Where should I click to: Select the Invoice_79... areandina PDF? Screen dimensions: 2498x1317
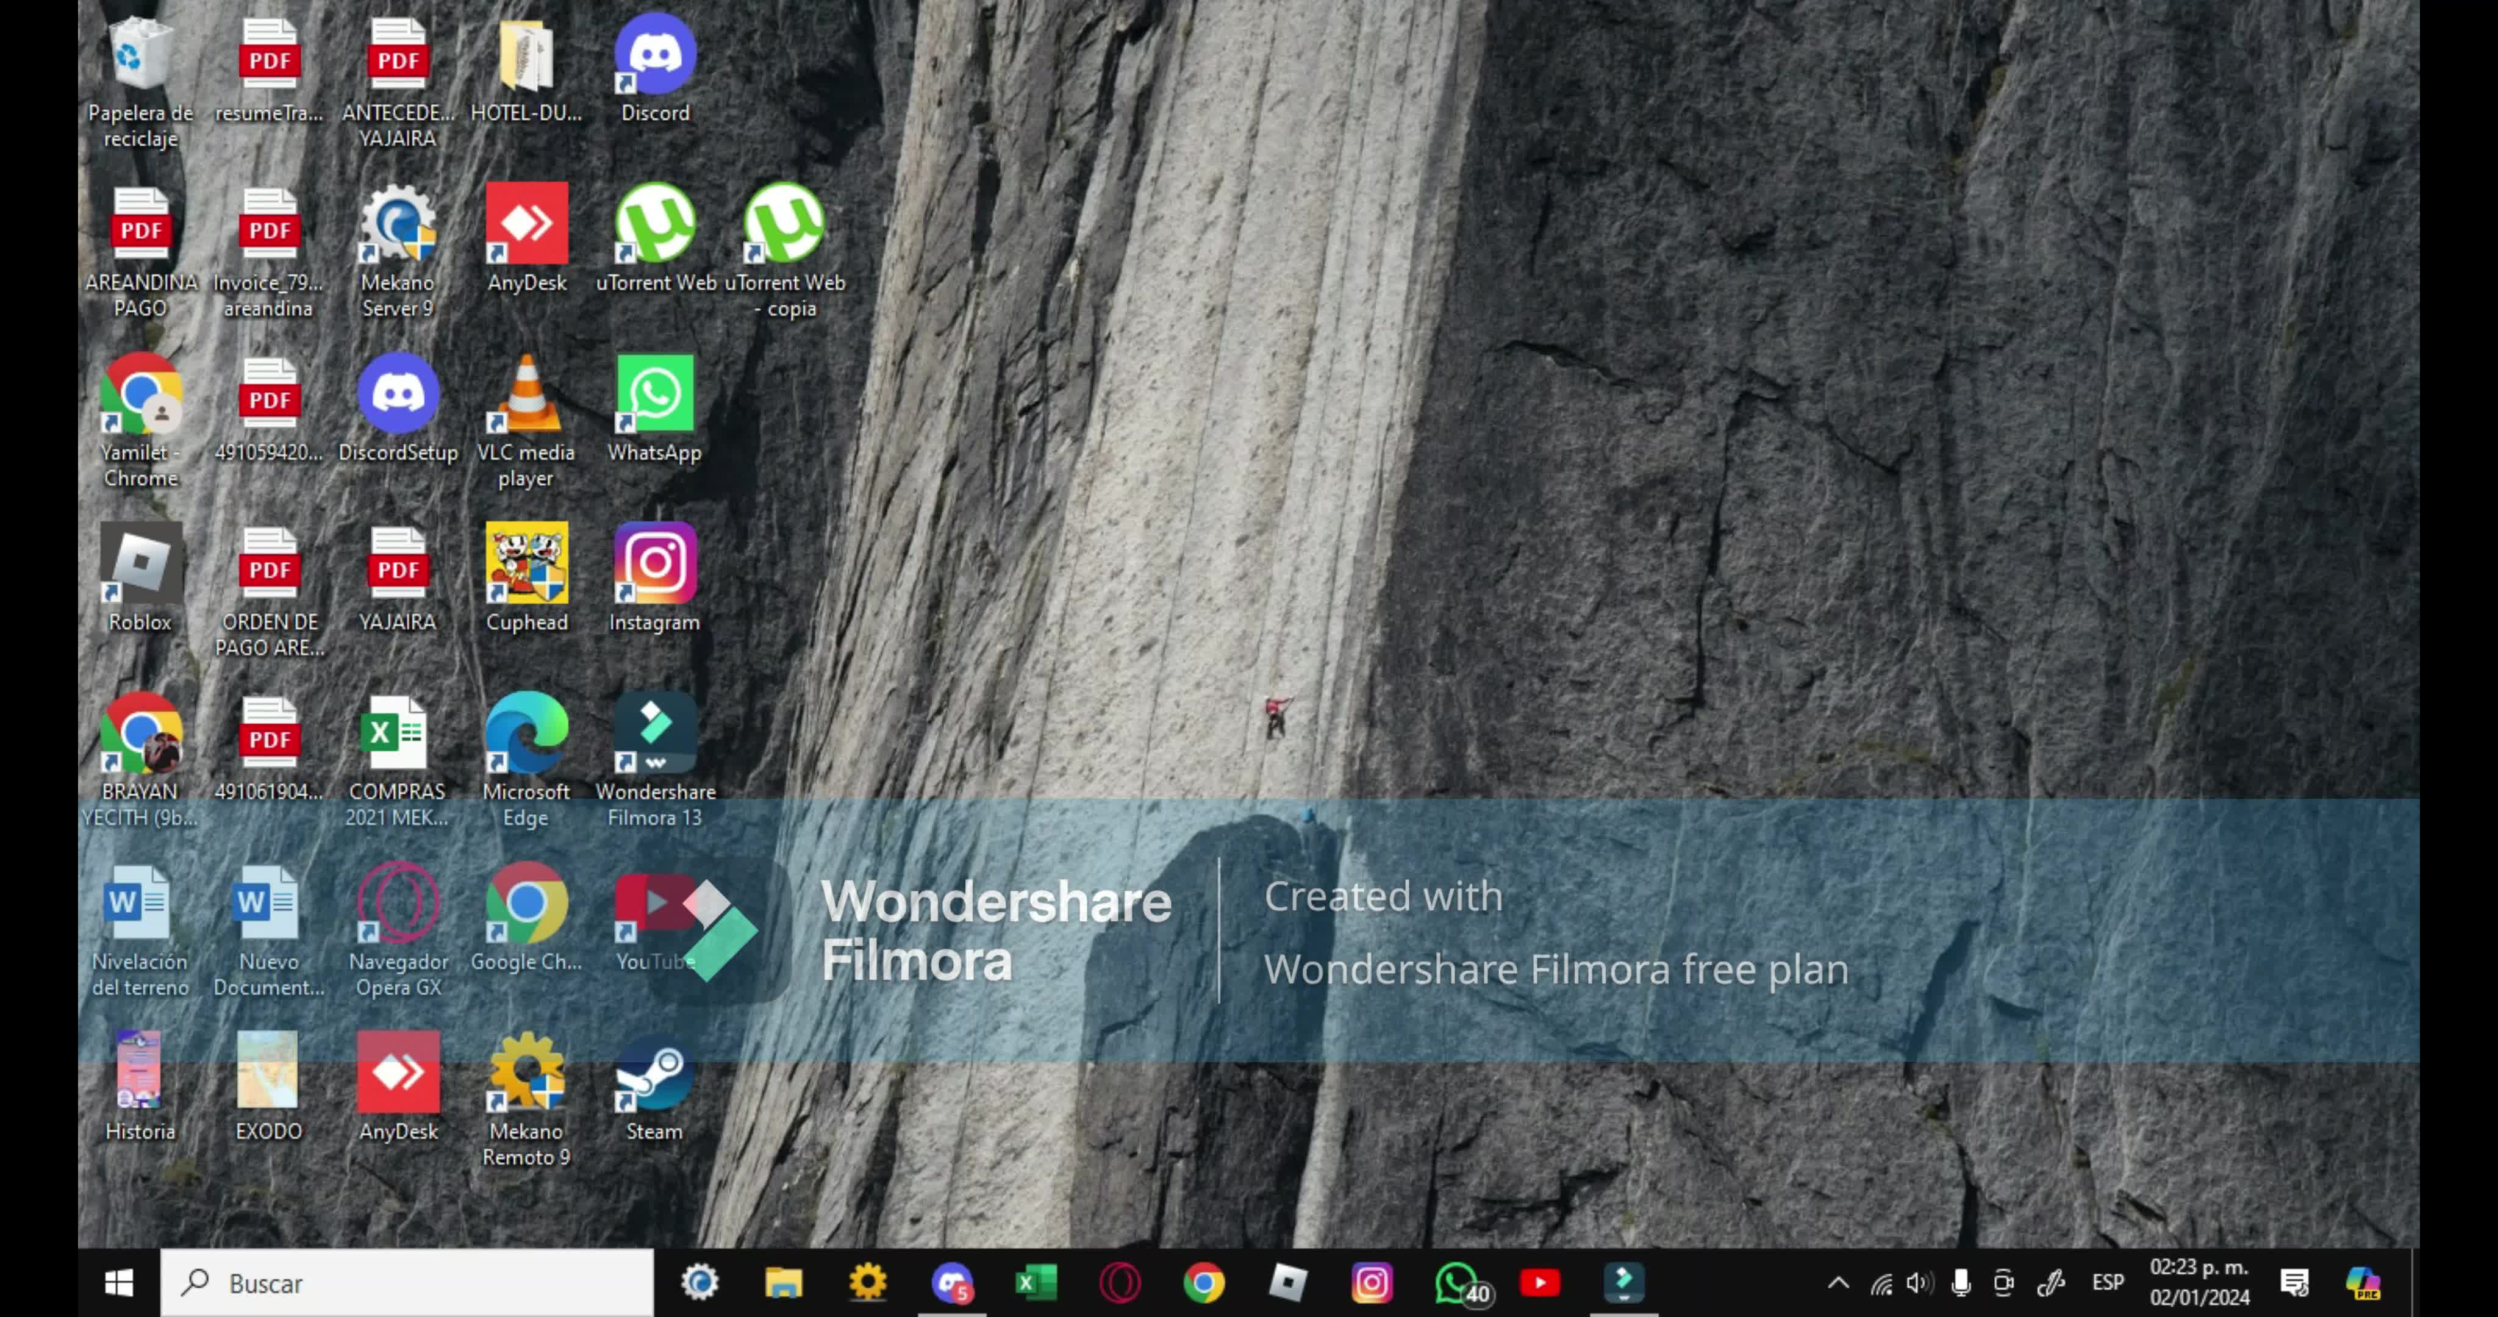[x=268, y=252]
